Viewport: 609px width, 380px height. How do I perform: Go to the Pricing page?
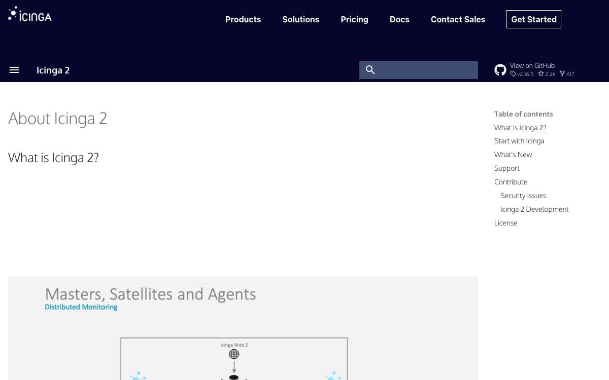pos(354,19)
